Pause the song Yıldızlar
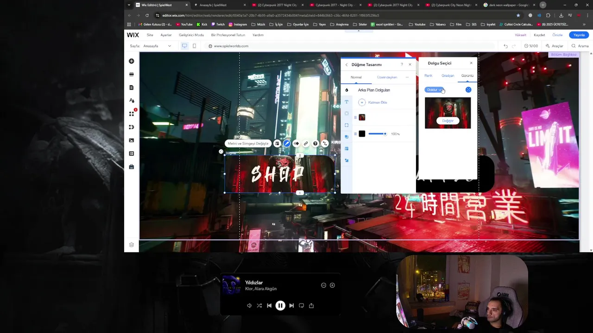The height and width of the screenshot is (333, 593). (x=280, y=305)
